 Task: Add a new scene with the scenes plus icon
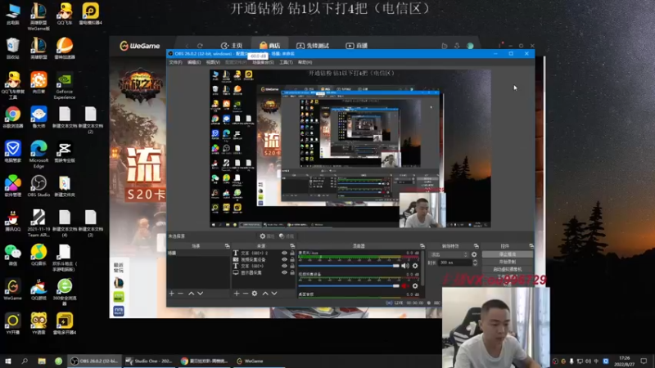[x=172, y=294]
